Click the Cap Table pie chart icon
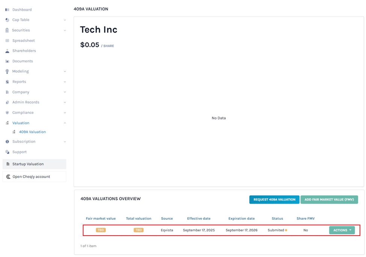 (x=7, y=20)
